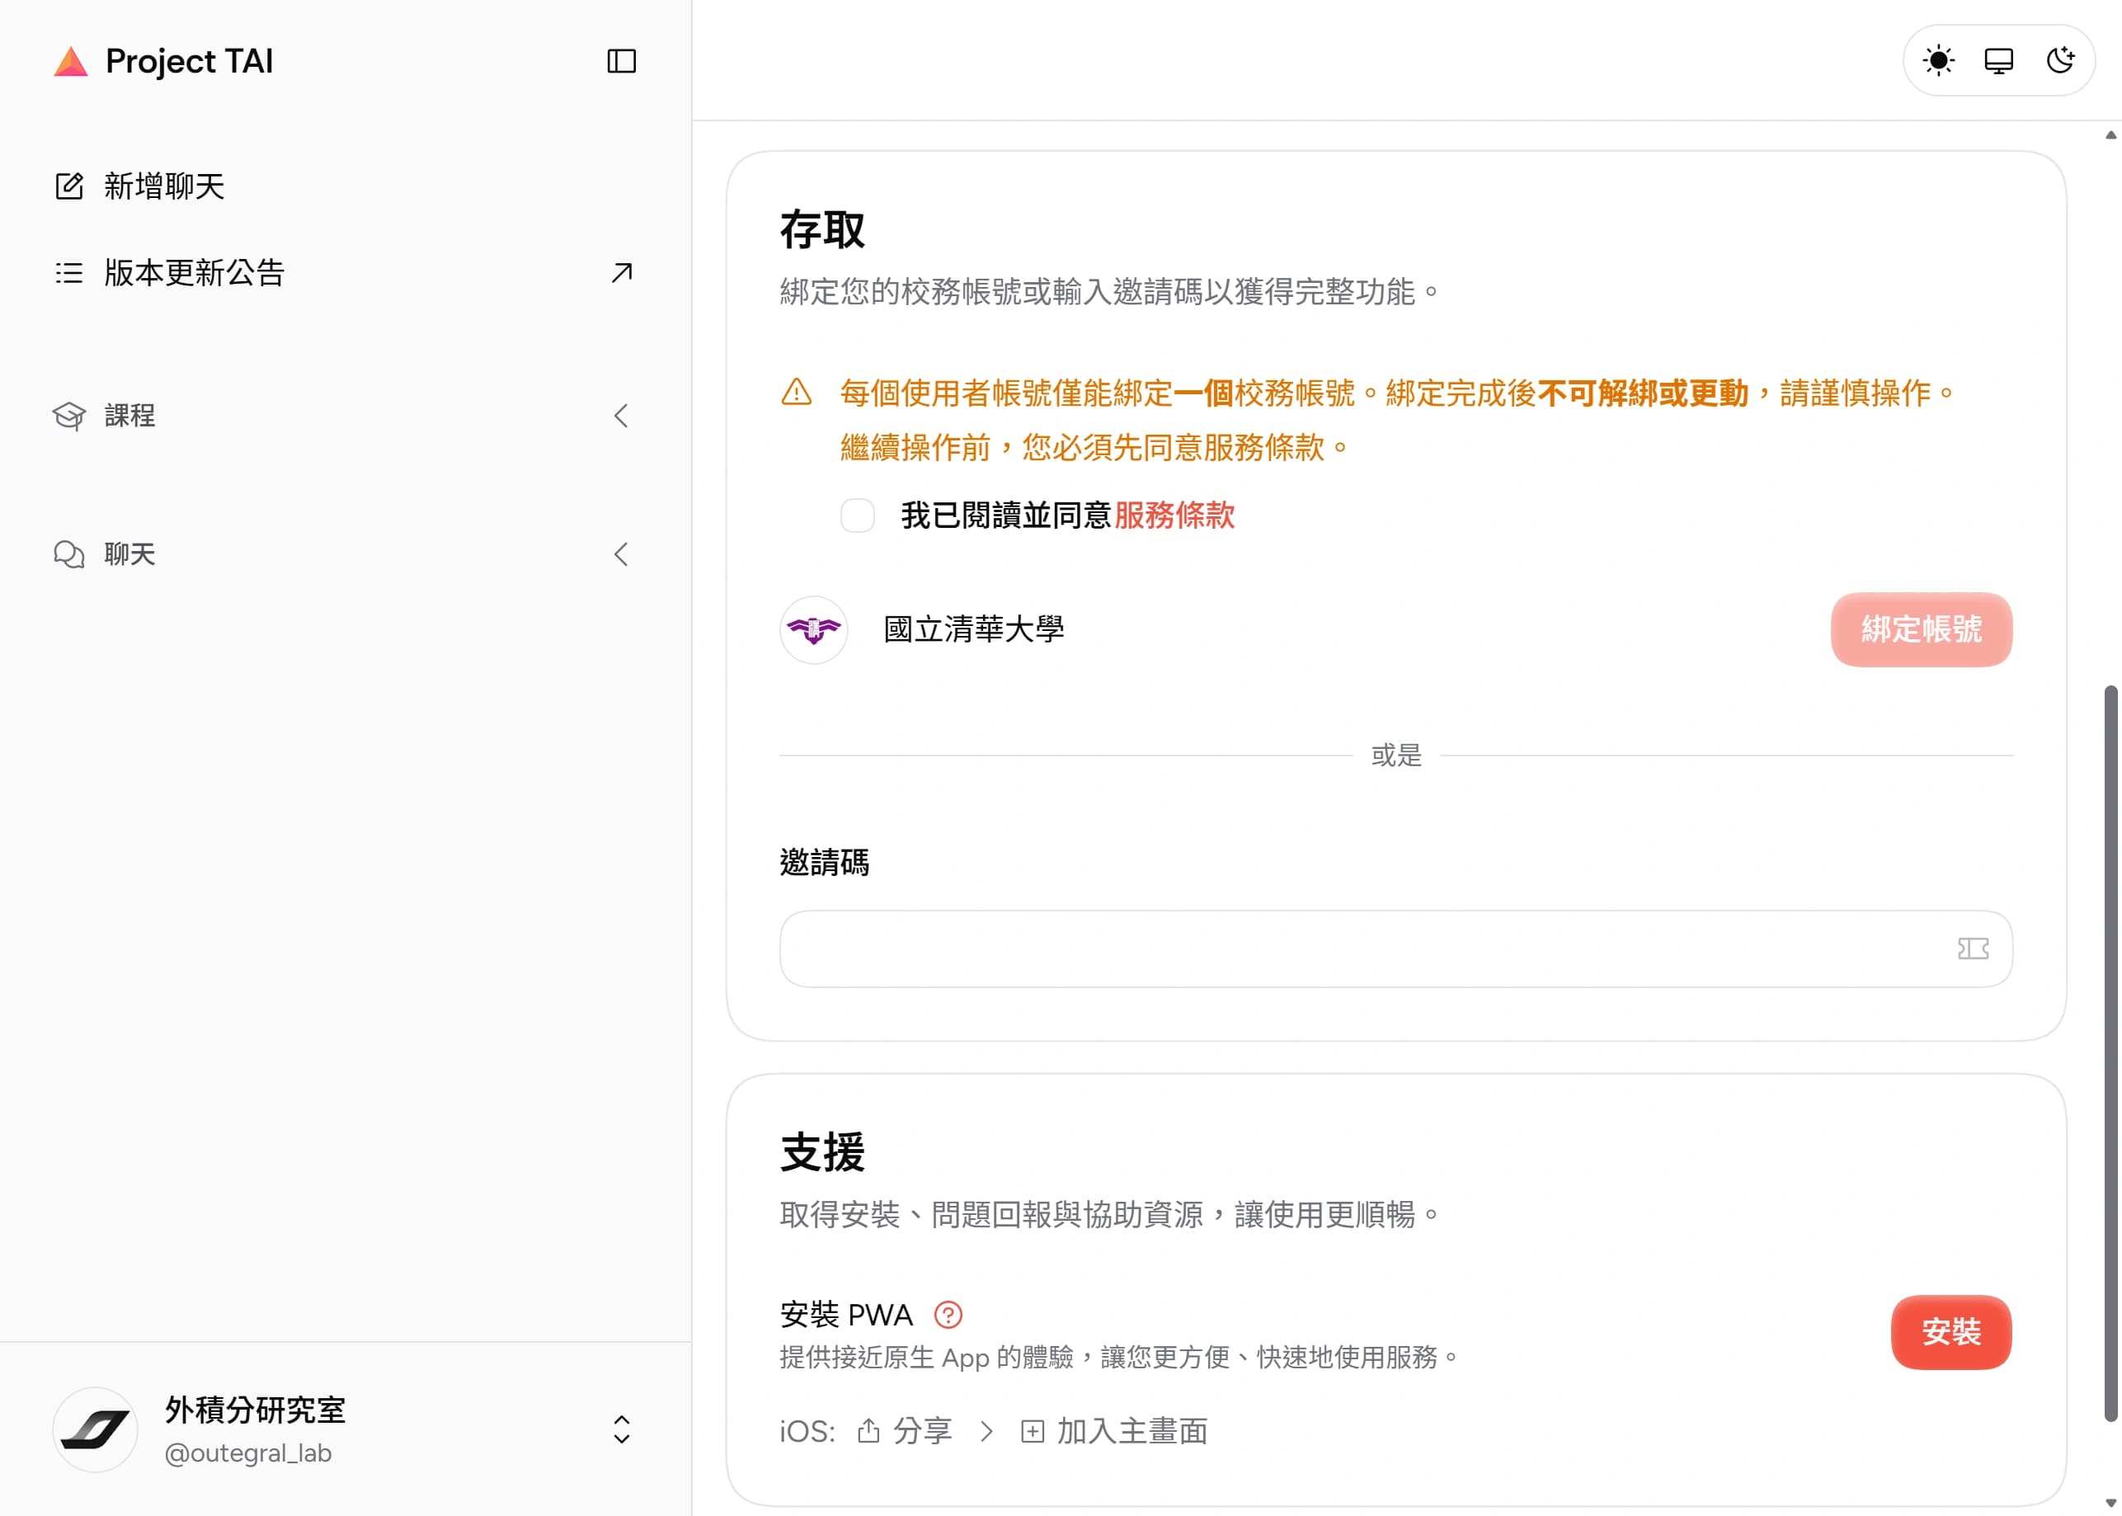Click 國立清華大學 emblem logo
Screen dimensions: 2122x1516
(814, 630)
